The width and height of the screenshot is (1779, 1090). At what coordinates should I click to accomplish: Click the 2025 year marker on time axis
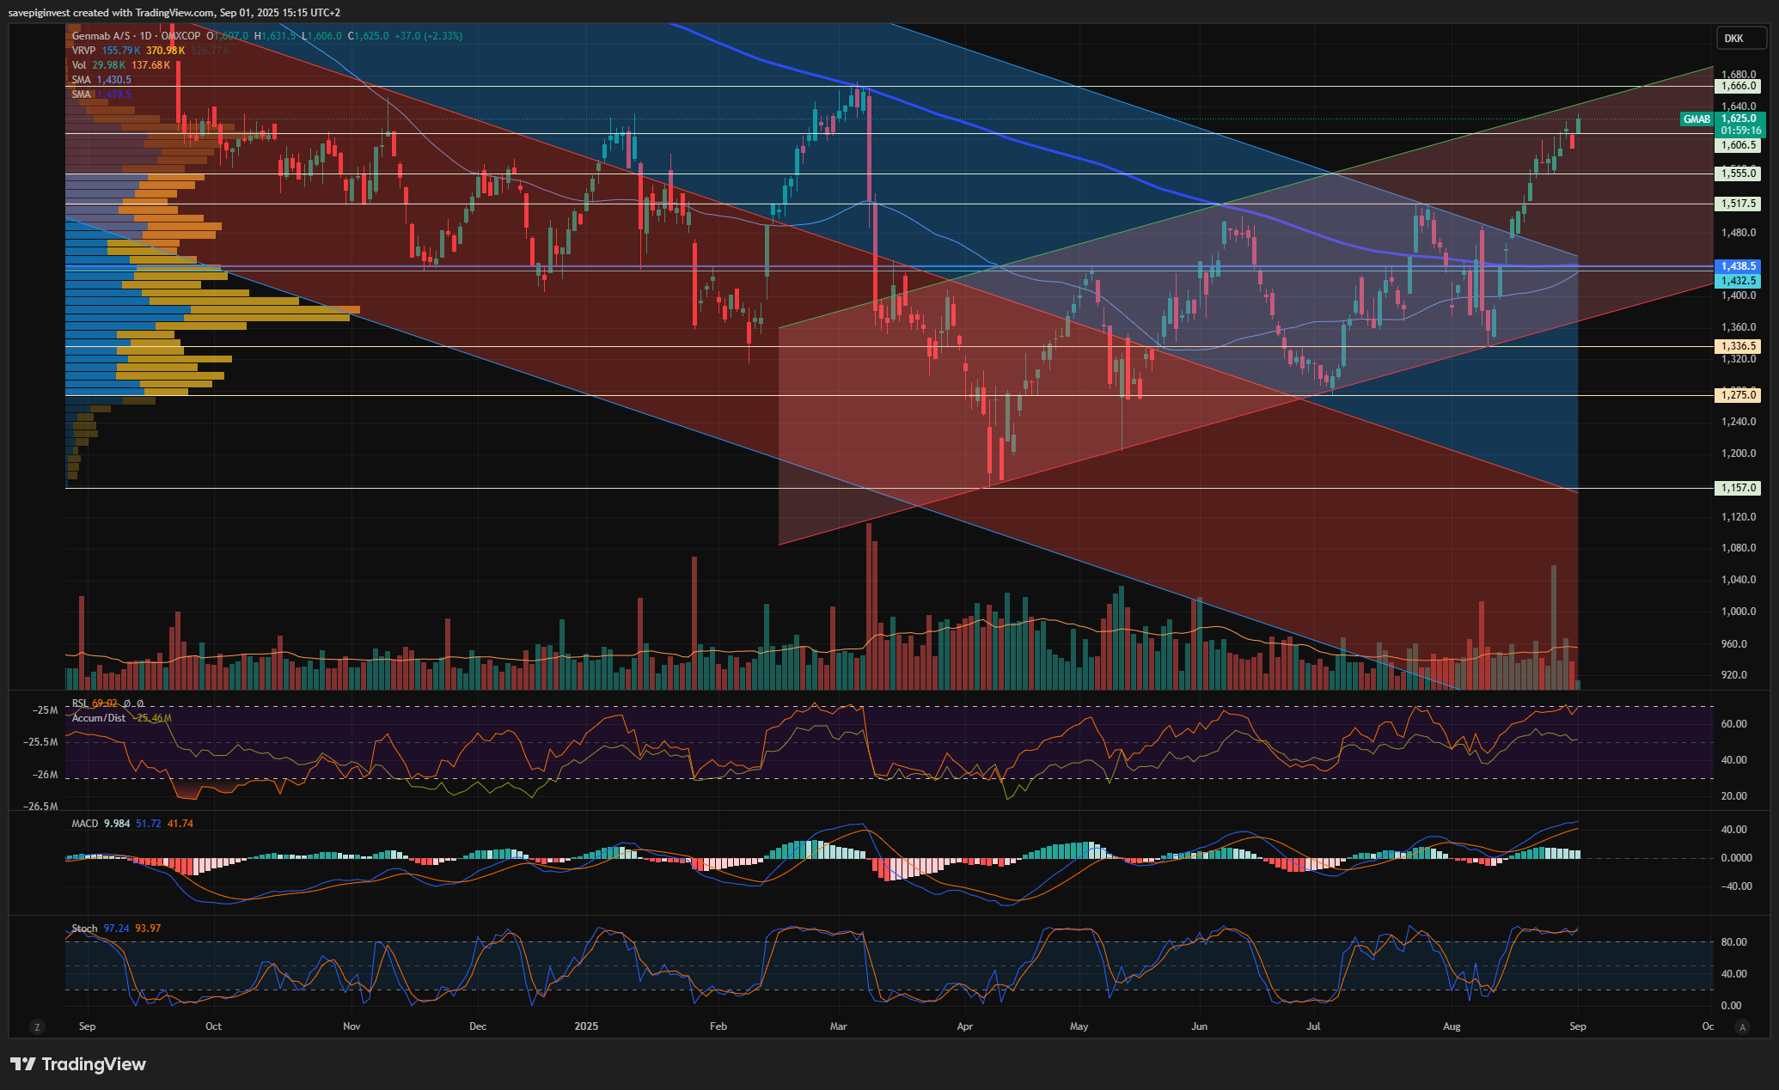586,1026
